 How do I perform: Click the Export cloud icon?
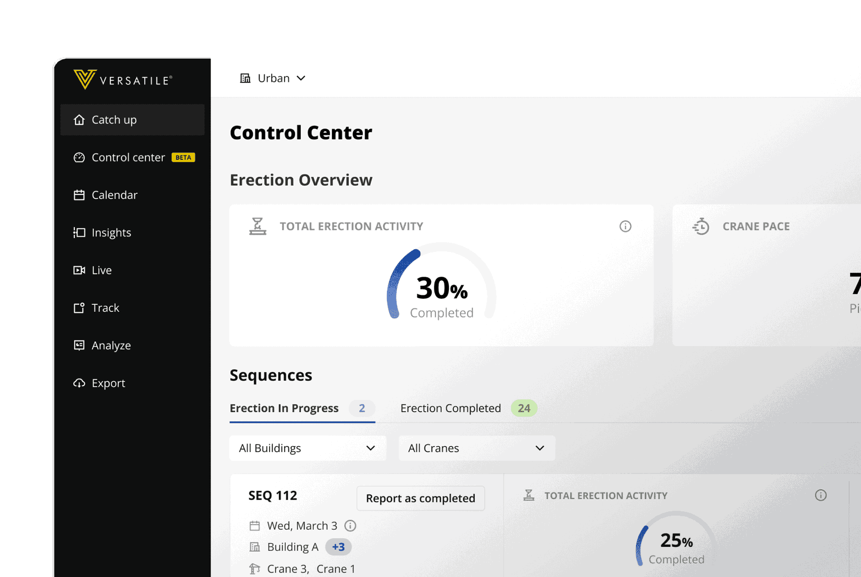point(79,383)
